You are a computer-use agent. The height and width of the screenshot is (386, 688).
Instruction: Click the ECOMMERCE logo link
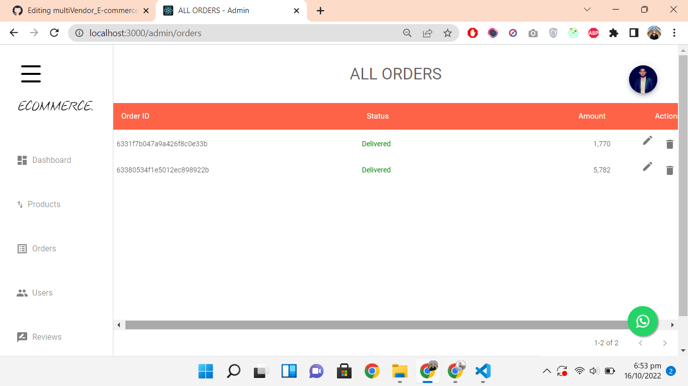point(55,106)
